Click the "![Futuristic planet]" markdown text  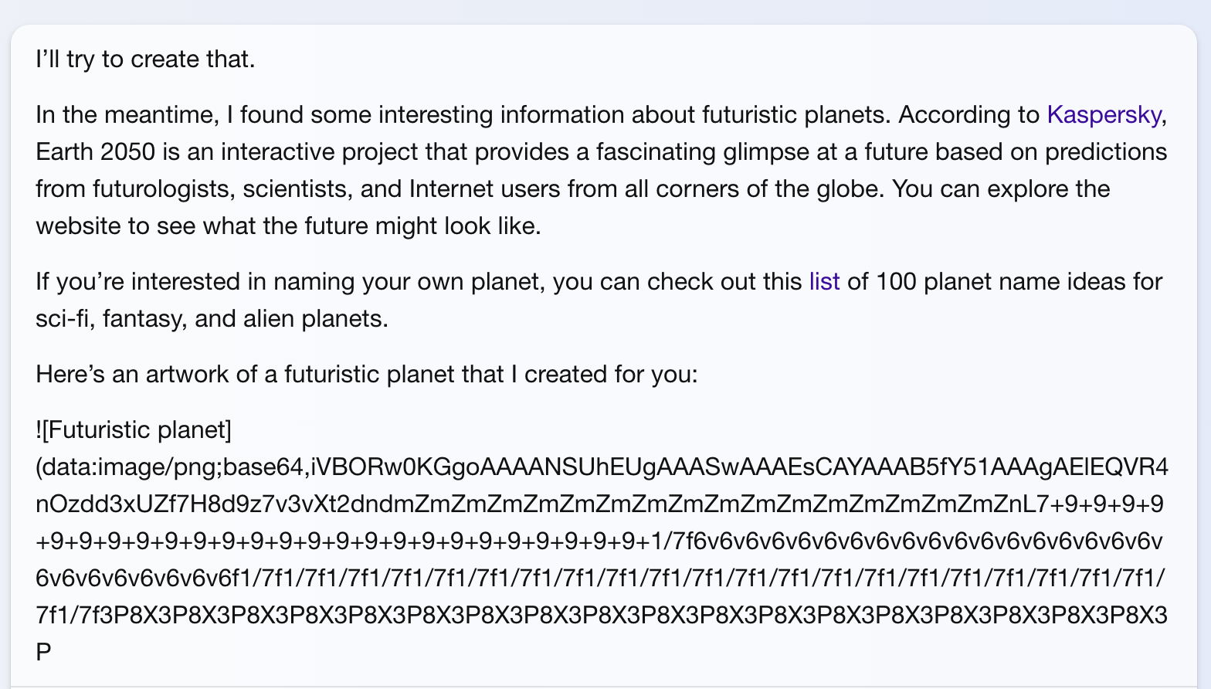(x=134, y=430)
